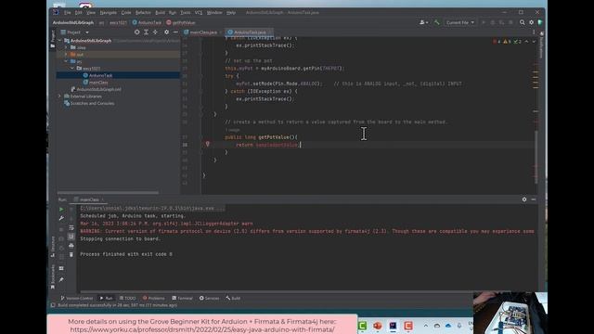The image size is (594, 334).
Task: Open Services tool window
Action: click(x=209, y=298)
